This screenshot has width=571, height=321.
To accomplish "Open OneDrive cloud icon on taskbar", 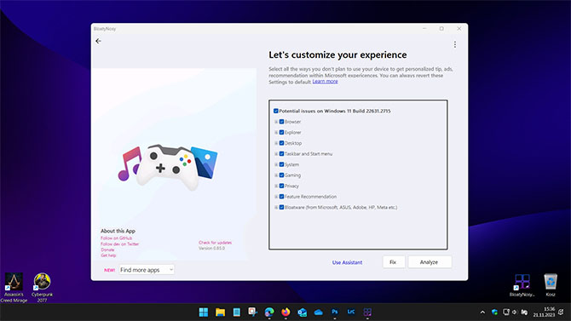I will [318, 312].
